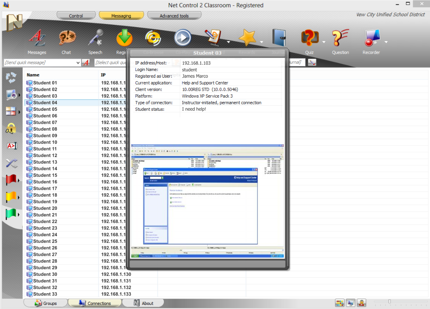
Task: Adjust the bottom-right zoom slider
Action: [x=389, y=302]
